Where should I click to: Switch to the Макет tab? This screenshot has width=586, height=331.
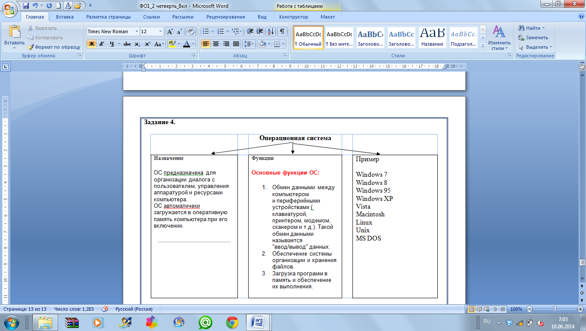(x=327, y=17)
